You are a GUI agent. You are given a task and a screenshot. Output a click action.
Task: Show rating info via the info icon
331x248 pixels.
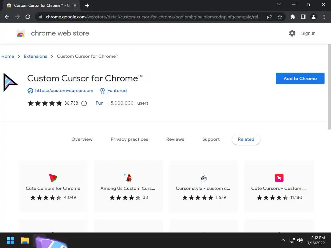tap(84, 103)
